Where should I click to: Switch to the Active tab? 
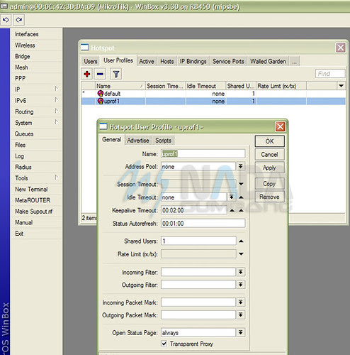pyautogui.click(x=147, y=62)
